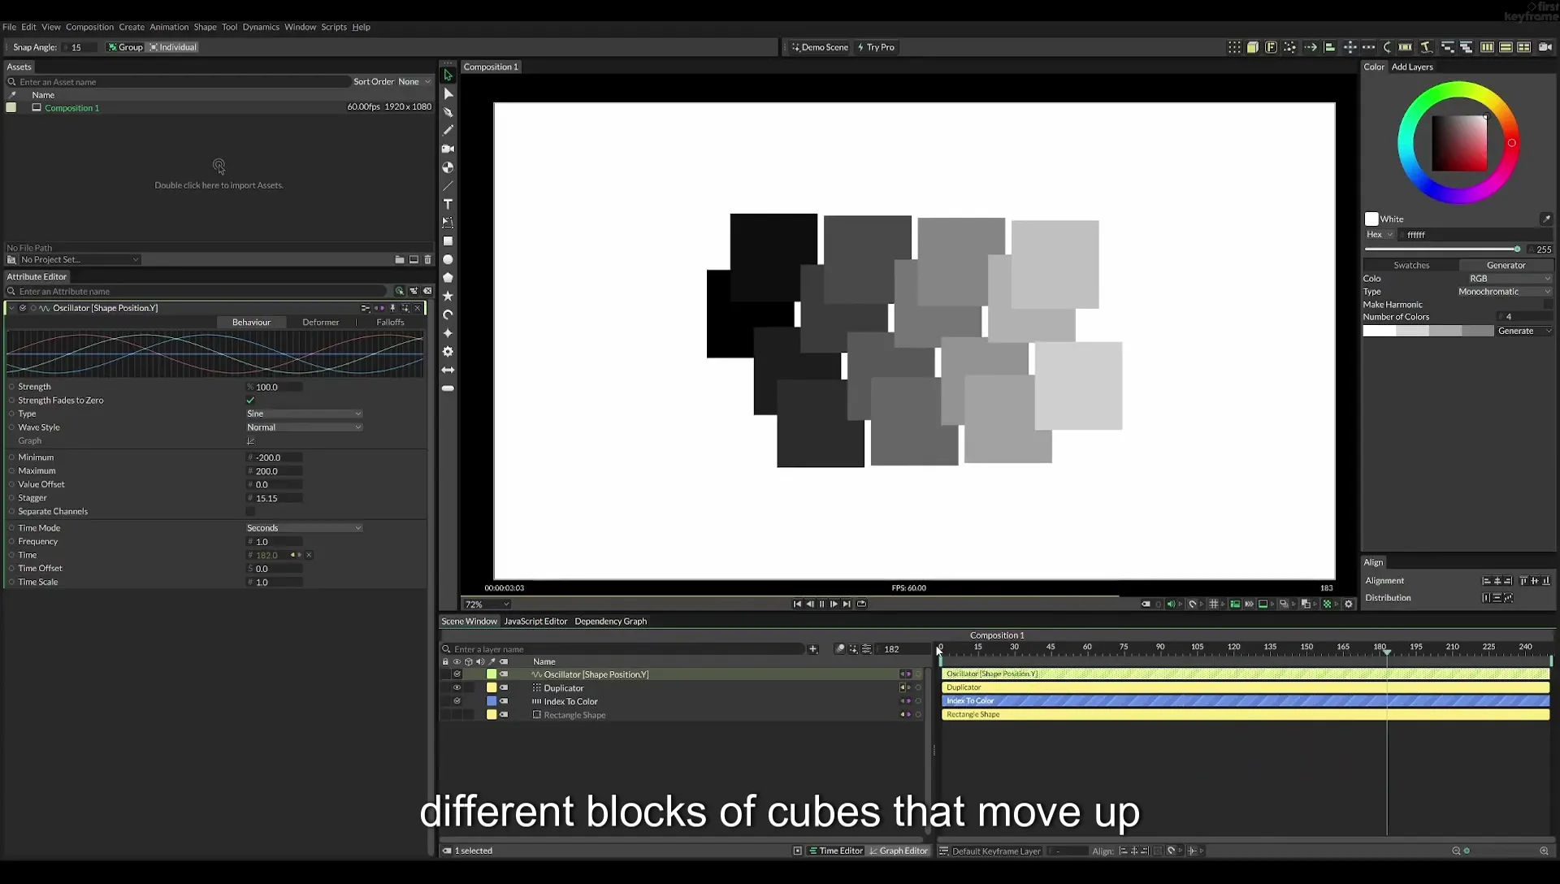Click the color wheel picker
Image resolution: width=1560 pixels, height=884 pixels.
point(1458,143)
